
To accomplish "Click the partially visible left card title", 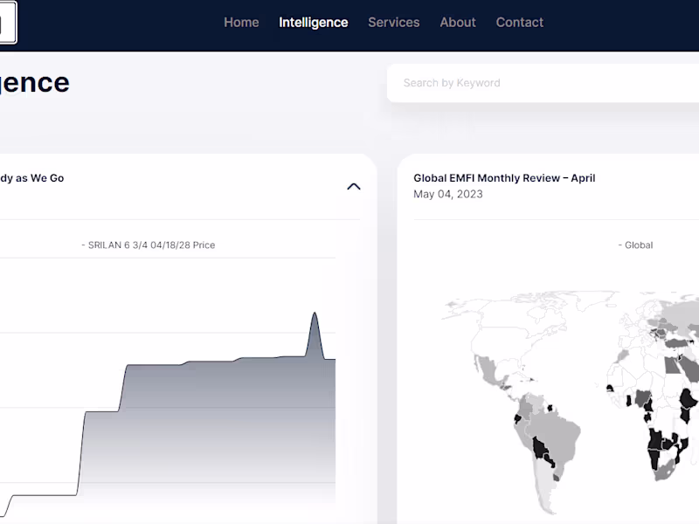I will coord(31,178).
